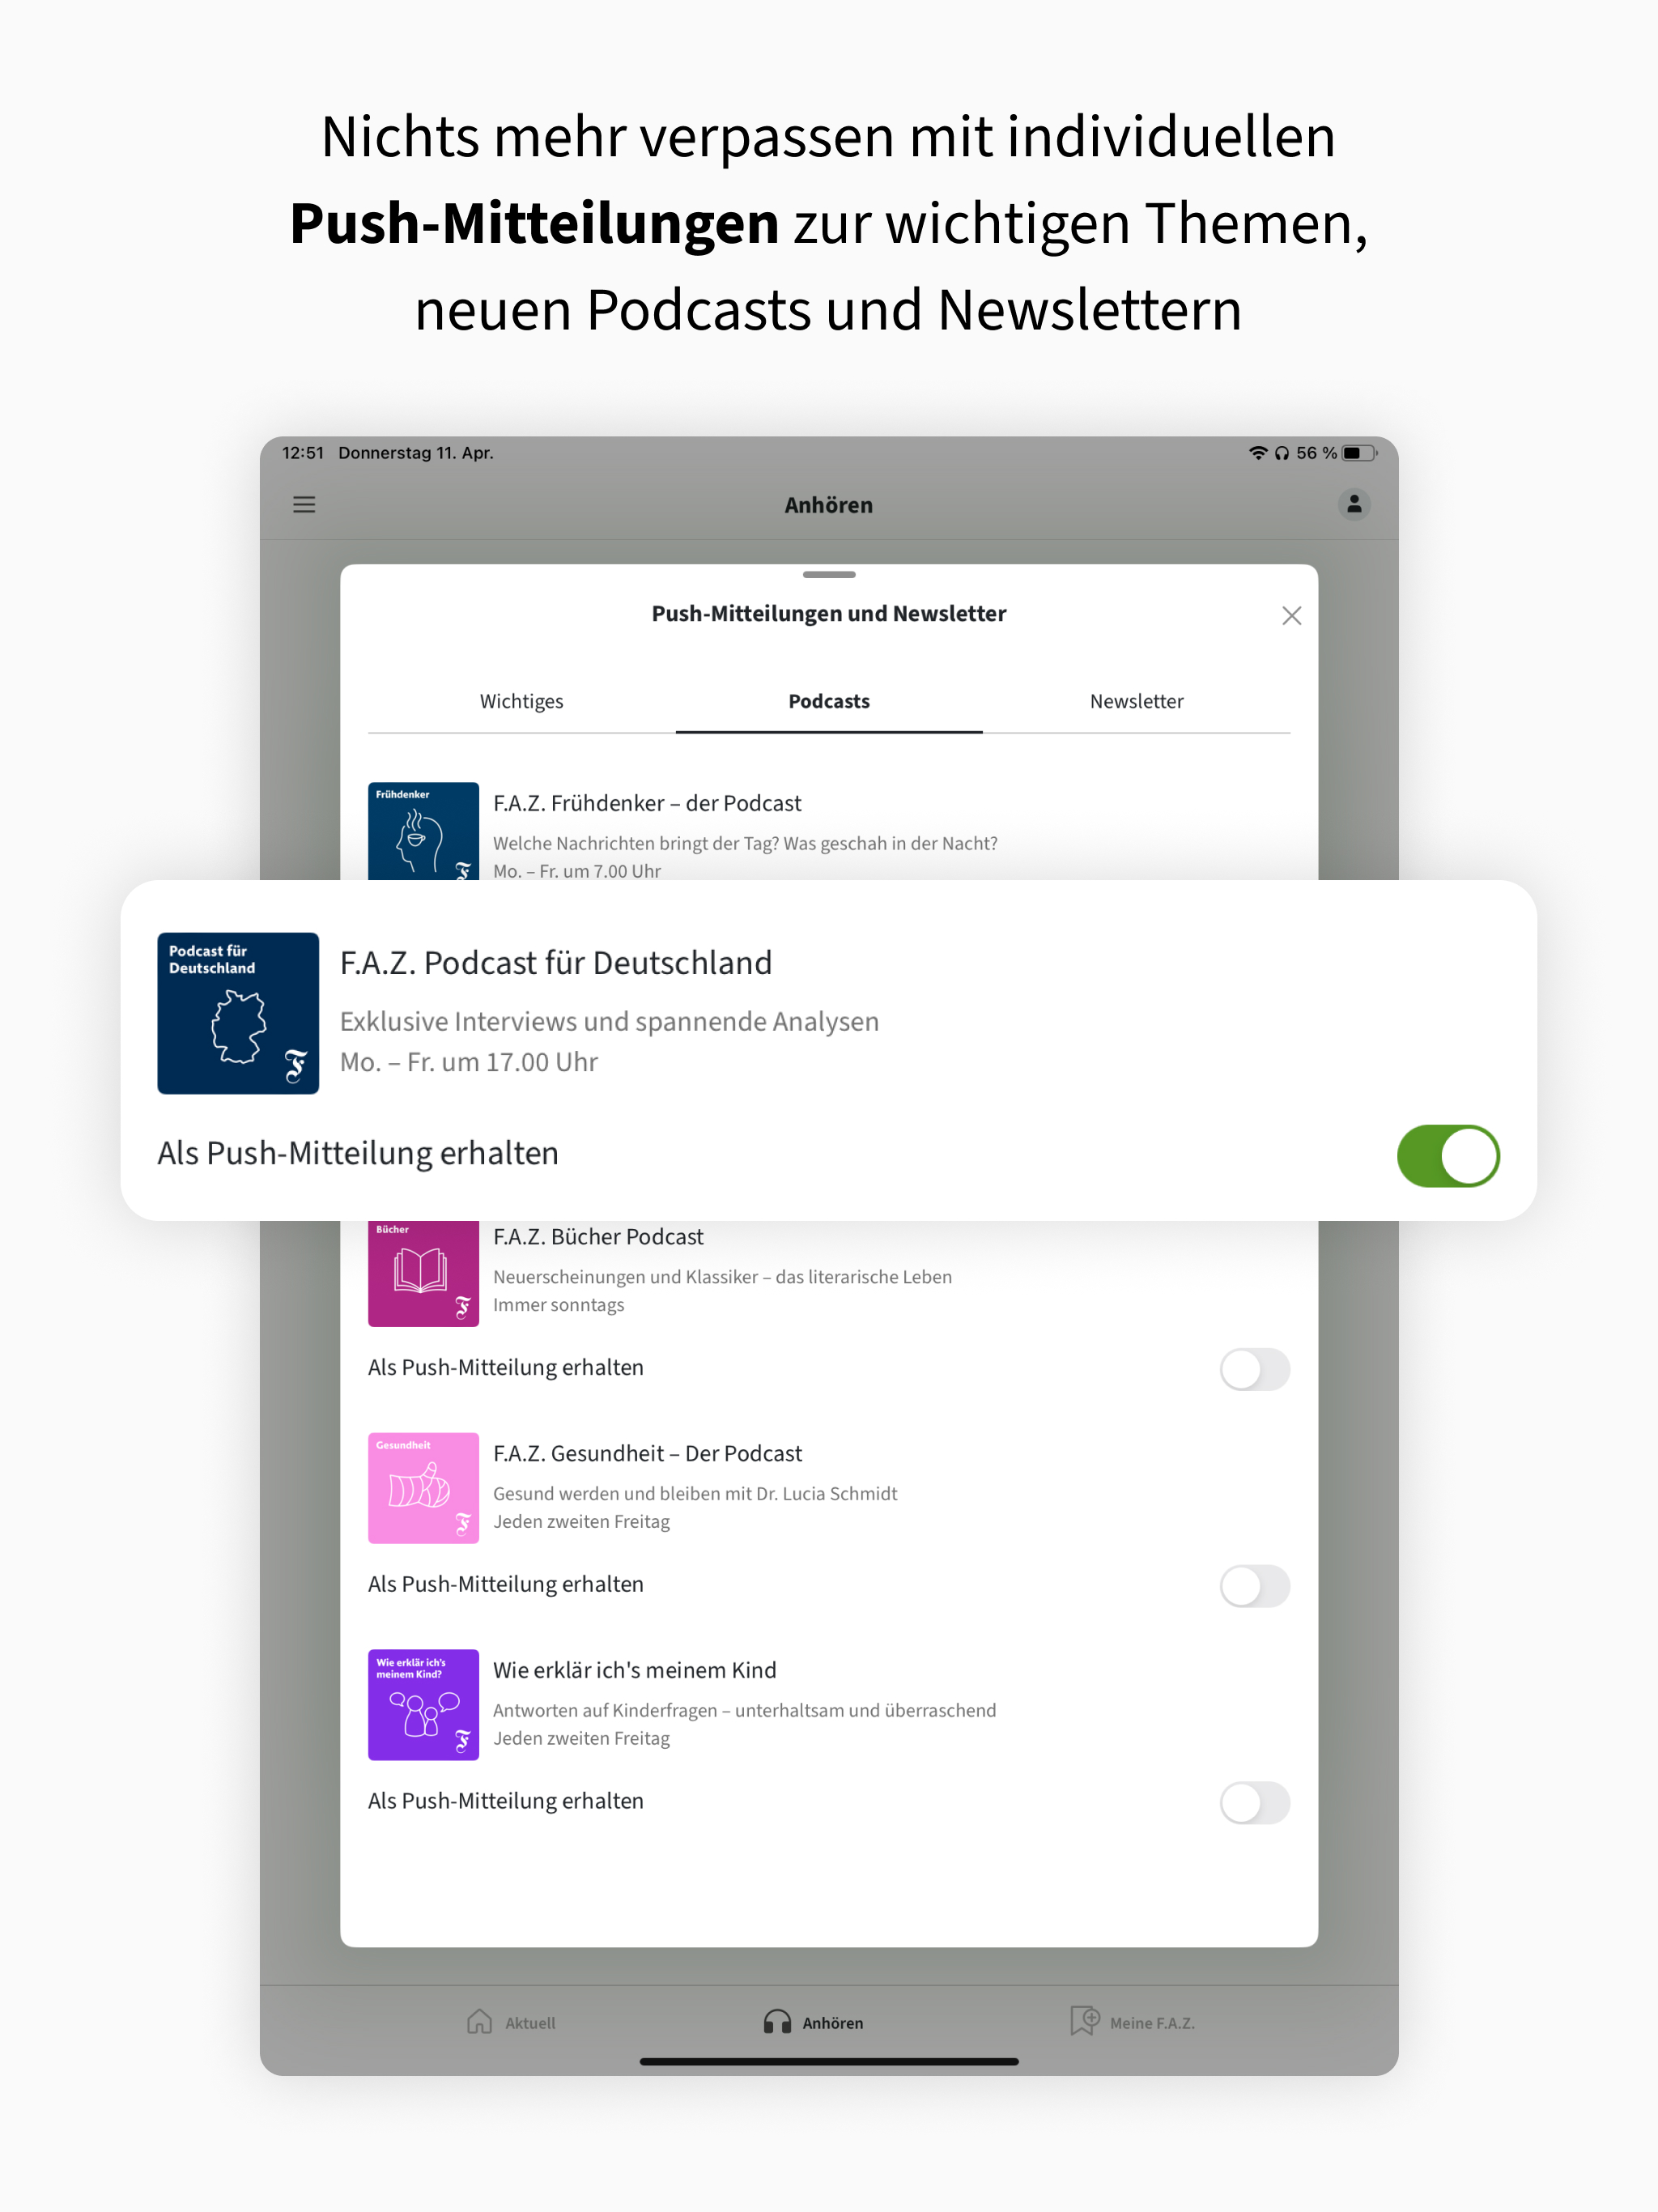Tap the Anhören headphones icon
Screen dimensions: 1658x2212
pos(777,2022)
